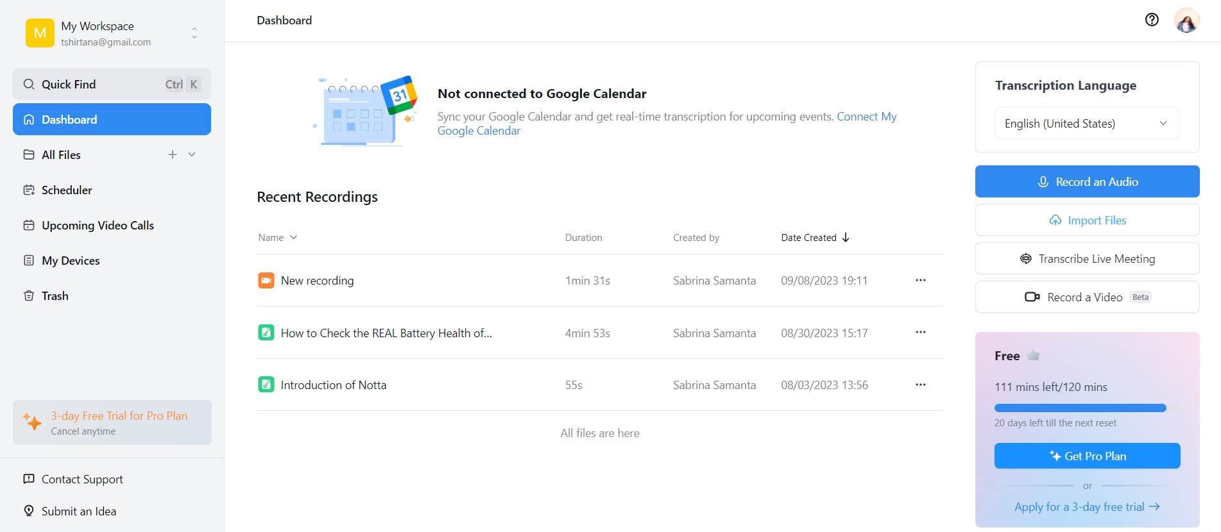Click the audio icon of Battery Health recording
1221x532 pixels.
tap(266, 333)
